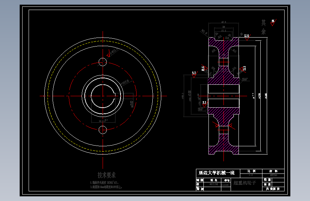Viewport: 310px width, 201px height.
Task: Select the '比 例' header cell
Action: [x=251, y=171]
